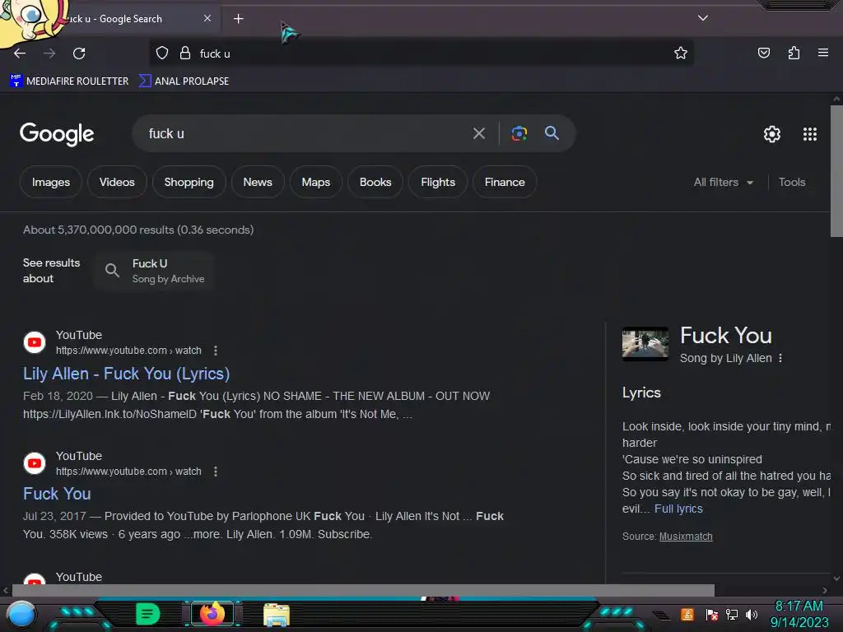Filter results by Shopping
843x632 pixels.
[x=189, y=182]
